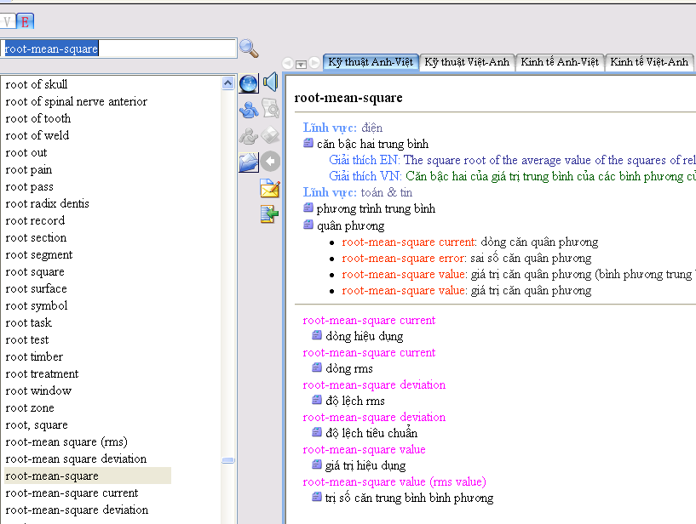Select 'root symbol' entry
The image size is (696, 524).
click(37, 305)
